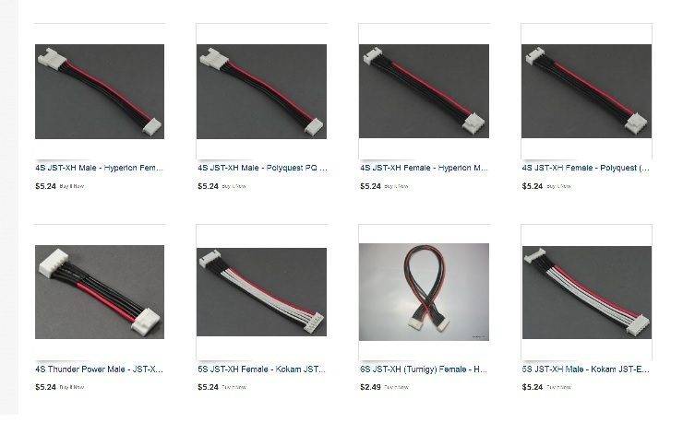Open the 4S Thunder Power Male cable photo

tap(100, 292)
